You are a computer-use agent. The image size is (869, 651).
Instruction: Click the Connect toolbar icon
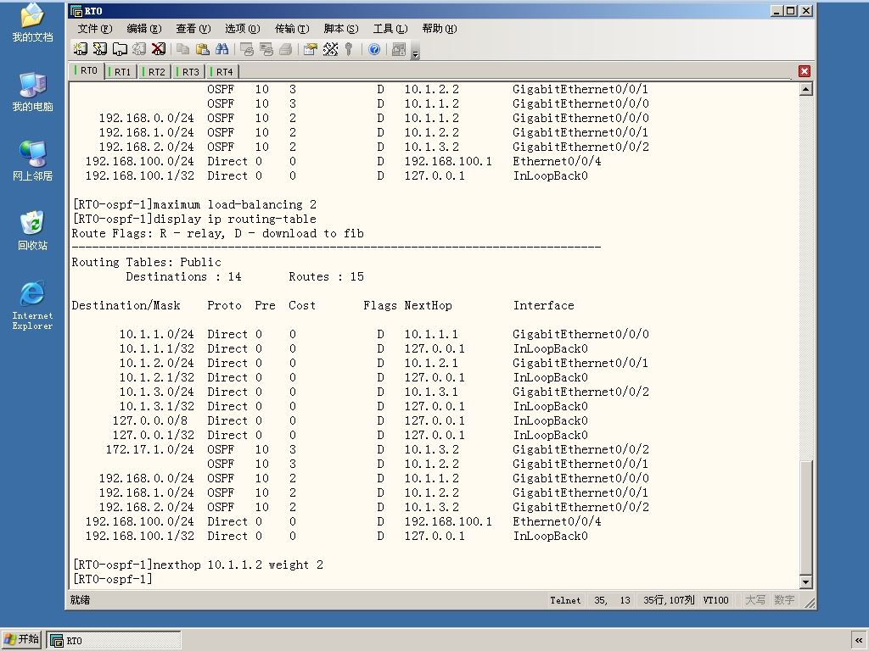(81, 49)
